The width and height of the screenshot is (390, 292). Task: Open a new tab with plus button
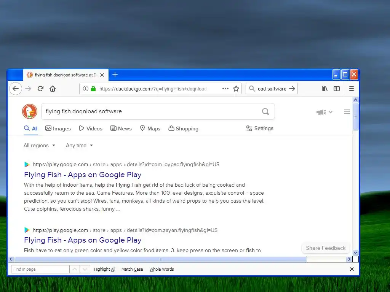(115, 75)
